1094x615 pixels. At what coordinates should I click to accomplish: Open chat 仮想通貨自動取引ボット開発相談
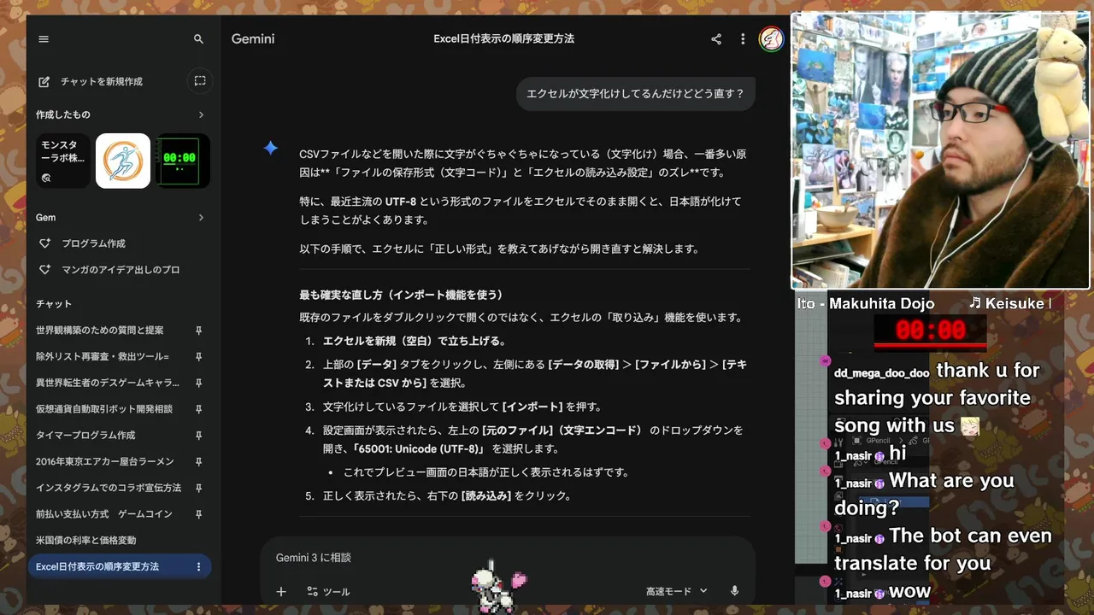(104, 409)
